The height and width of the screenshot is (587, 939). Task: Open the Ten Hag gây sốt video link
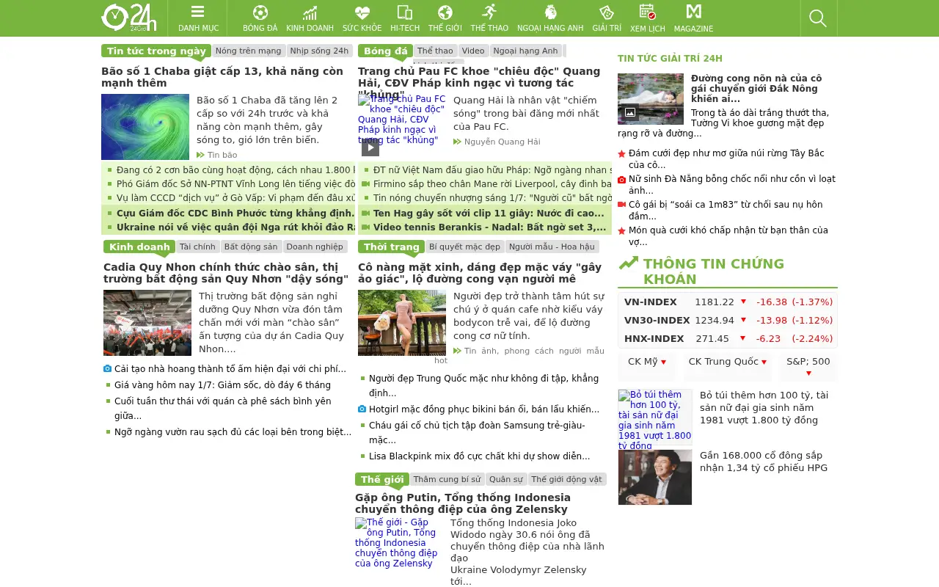tap(489, 214)
